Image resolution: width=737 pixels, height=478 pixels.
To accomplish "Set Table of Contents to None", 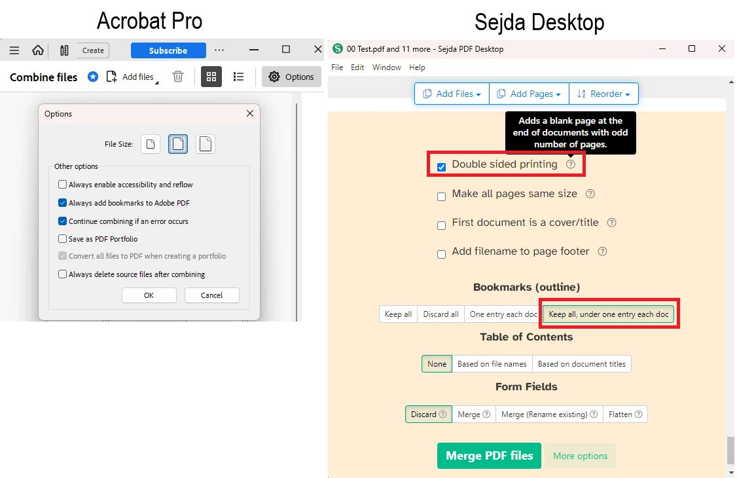I will point(437,364).
